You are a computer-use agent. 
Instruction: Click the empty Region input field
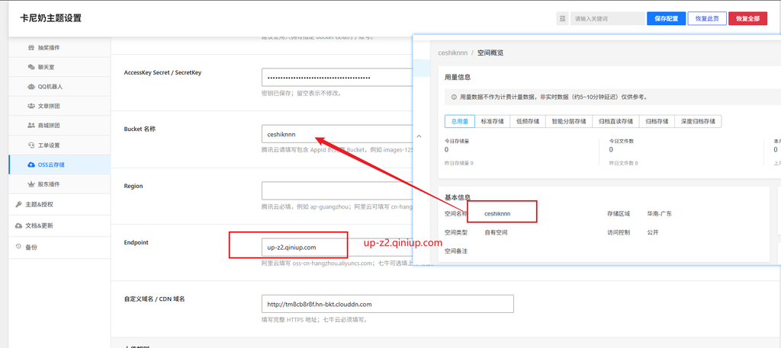click(337, 191)
